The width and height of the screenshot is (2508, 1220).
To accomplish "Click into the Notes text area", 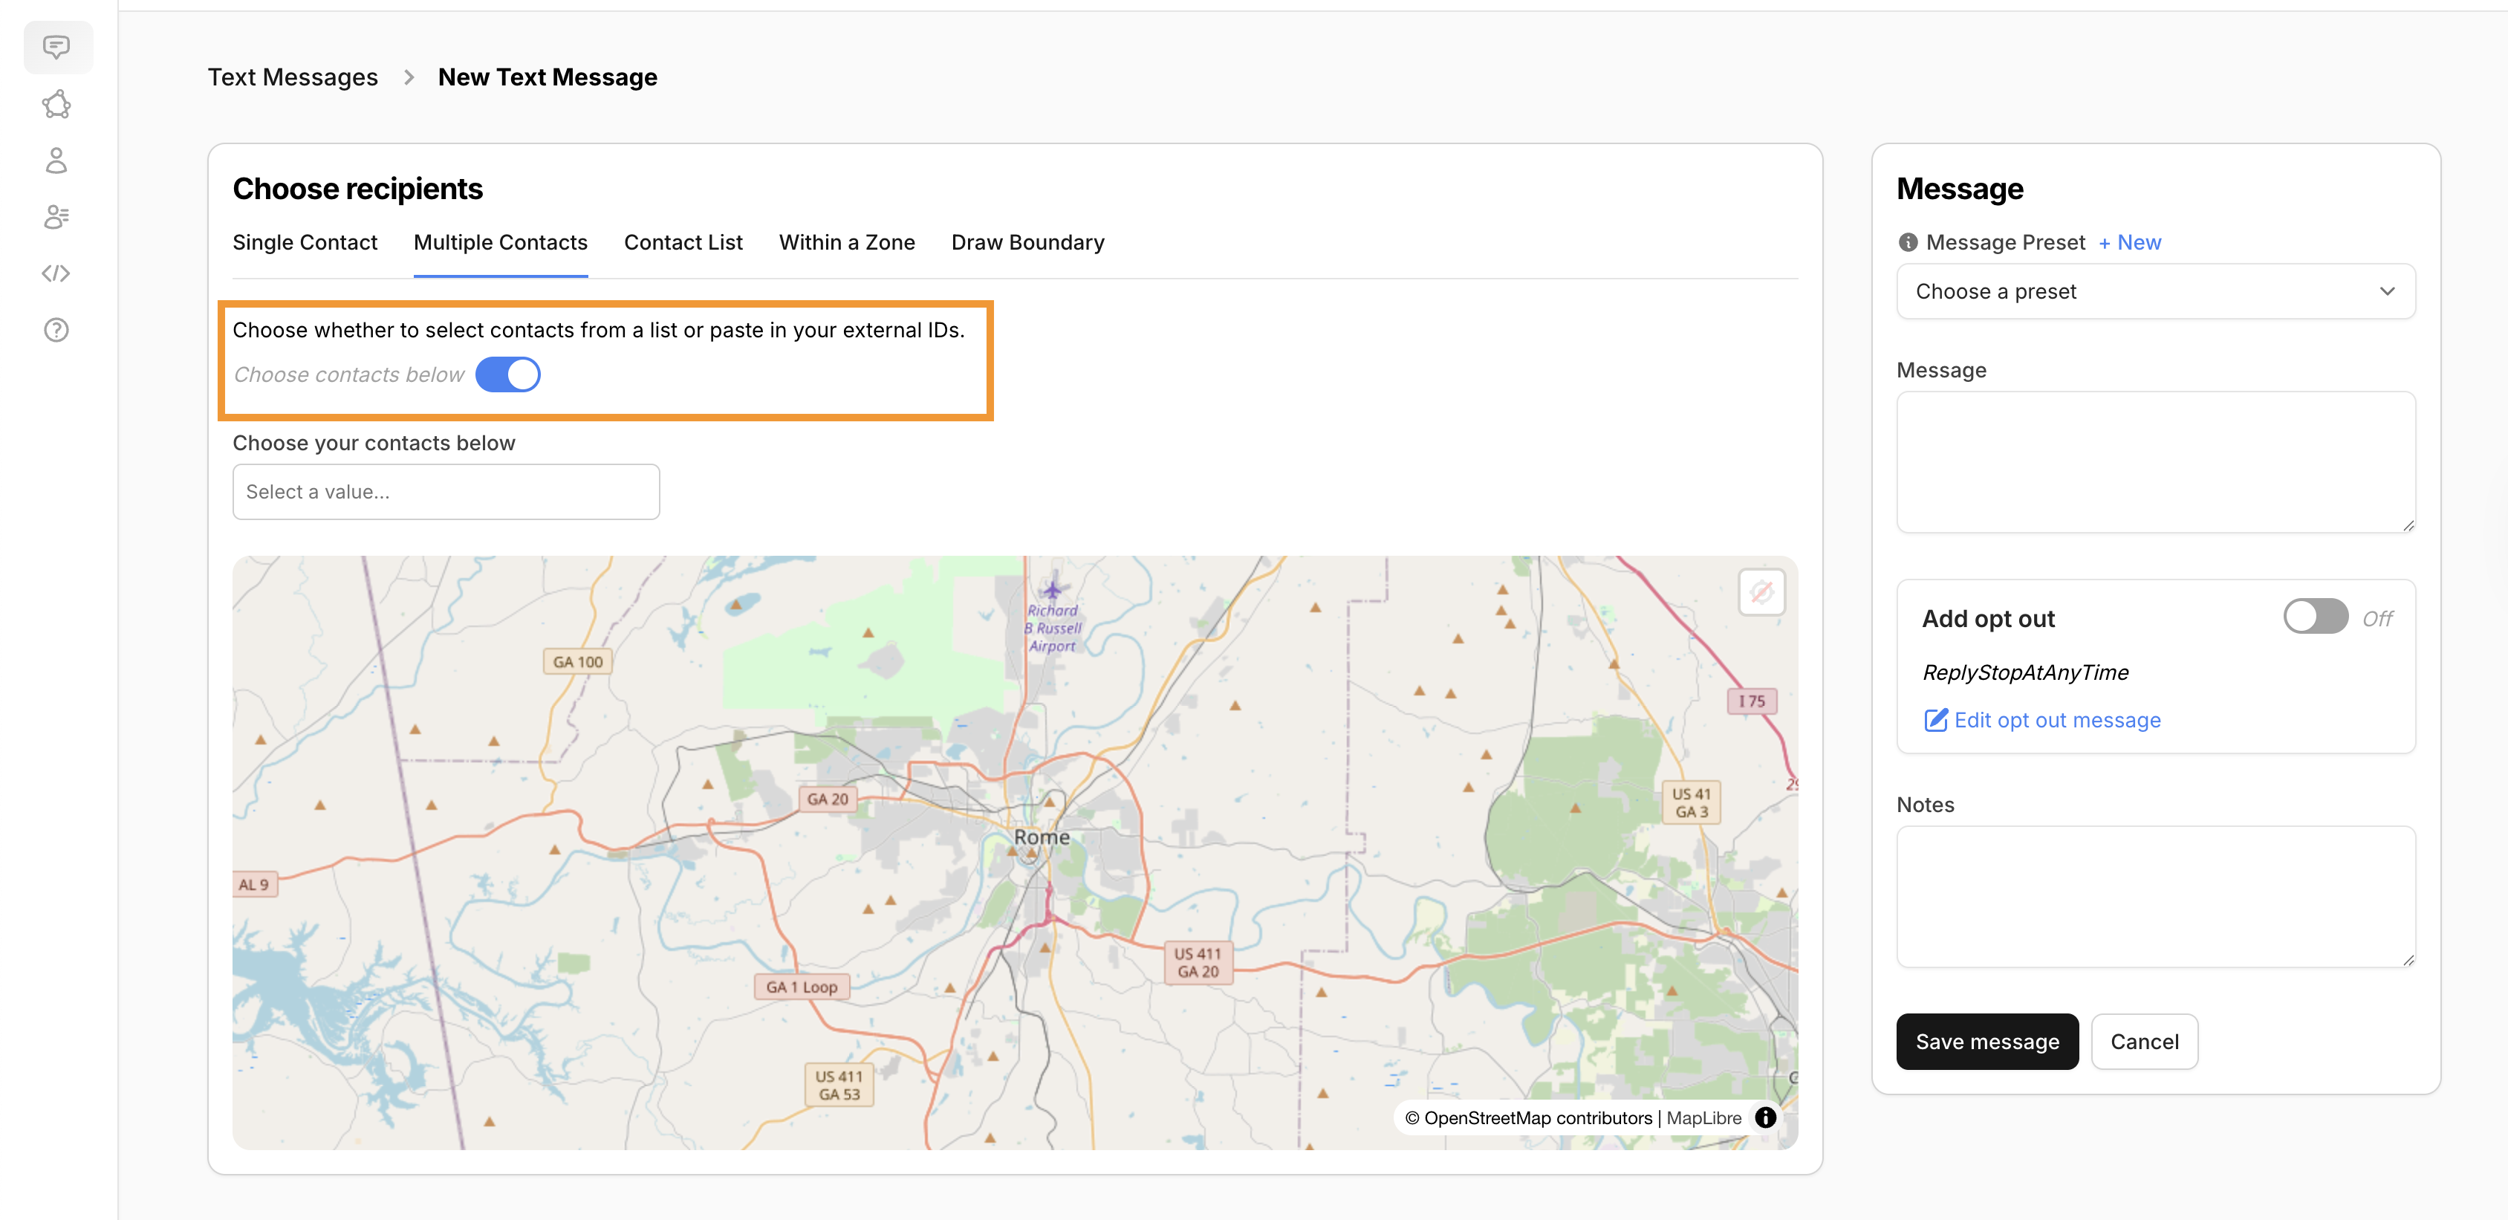I will [x=2154, y=897].
